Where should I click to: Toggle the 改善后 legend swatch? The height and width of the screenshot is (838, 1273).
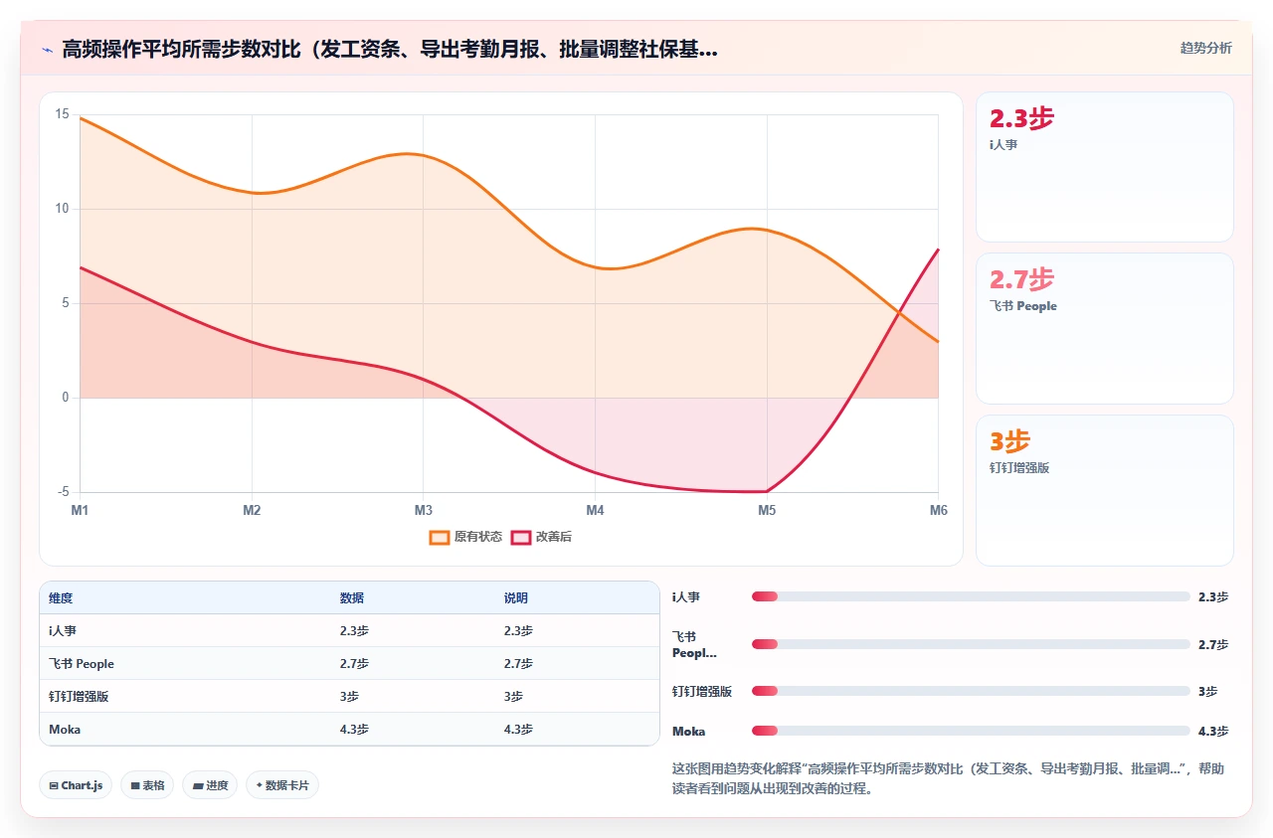[521, 537]
